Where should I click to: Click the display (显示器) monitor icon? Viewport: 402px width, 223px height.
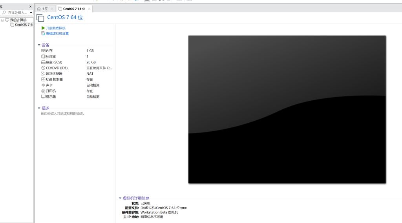43,97
